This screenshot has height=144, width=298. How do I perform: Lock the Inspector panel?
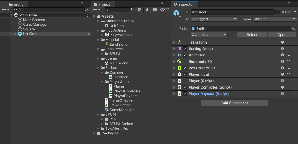[x=289, y=4]
